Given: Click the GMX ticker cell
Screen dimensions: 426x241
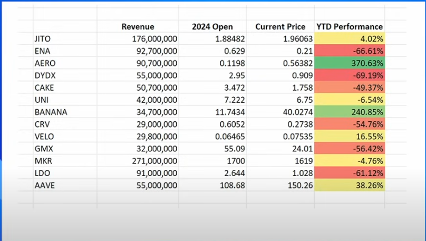Looking at the screenshot, I should point(65,149).
